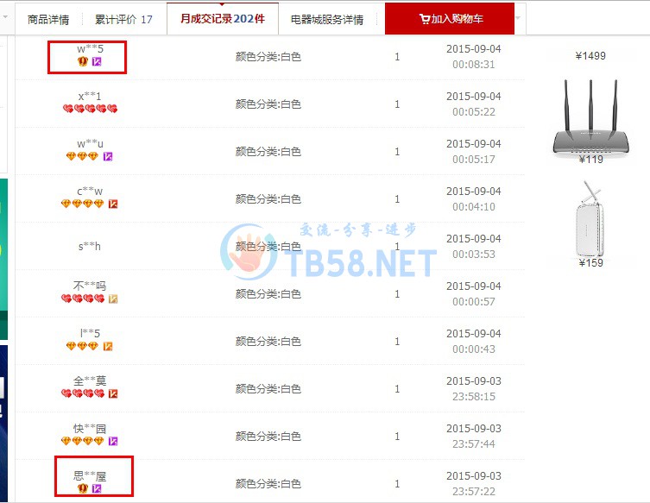Open the 商品详情 tab
The width and height of the screenshot is (650, 503).
pyautogui.click(x=48, y=20)
